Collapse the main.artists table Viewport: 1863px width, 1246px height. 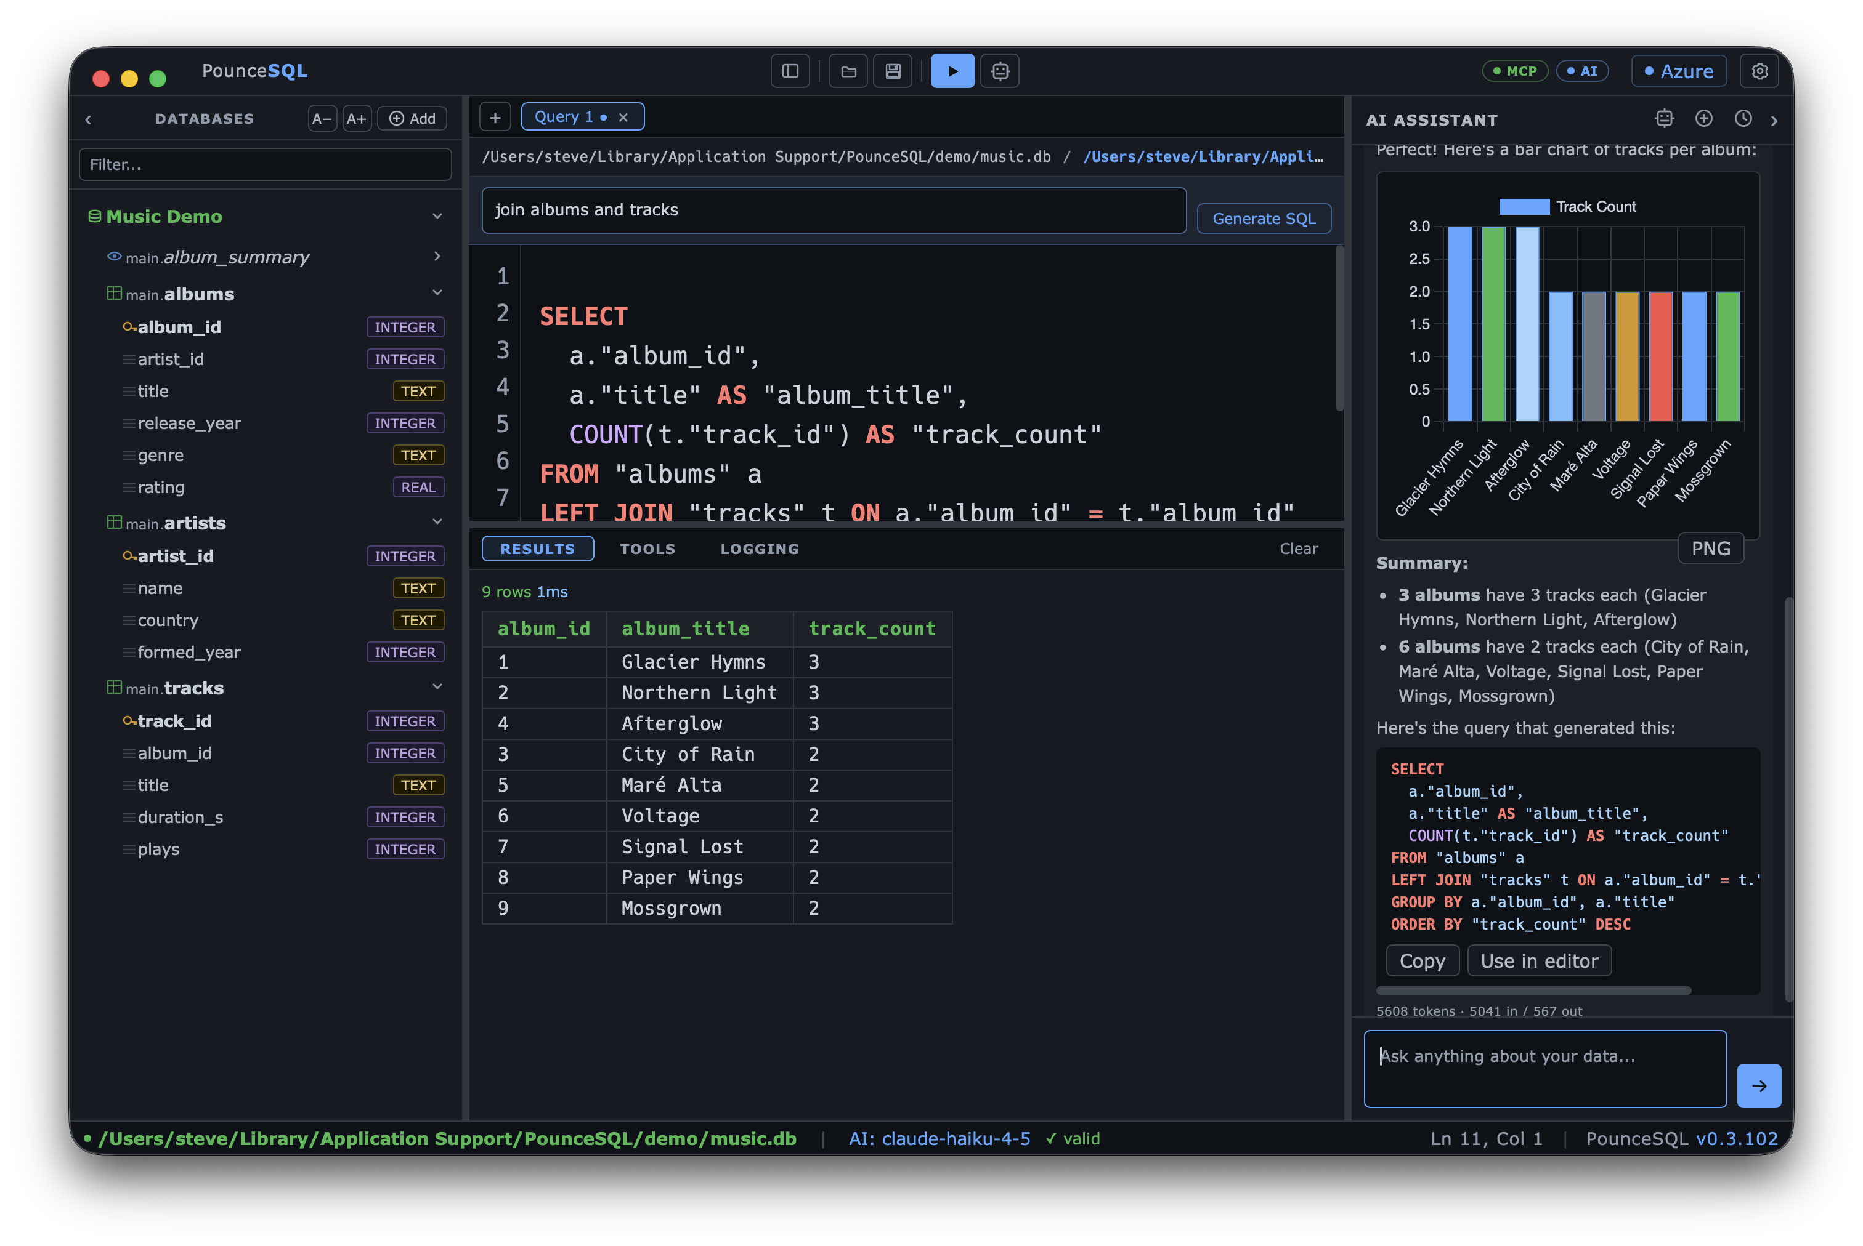(x=437, y=521)
